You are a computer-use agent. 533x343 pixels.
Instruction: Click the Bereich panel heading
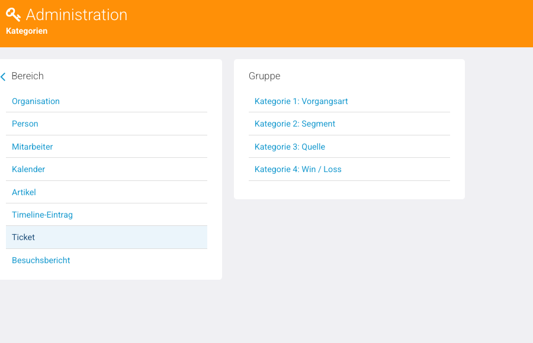(x=27, y=76)
